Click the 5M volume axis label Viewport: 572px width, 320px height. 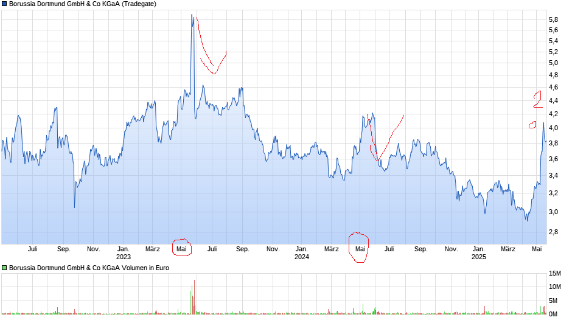tap(553, 301)
